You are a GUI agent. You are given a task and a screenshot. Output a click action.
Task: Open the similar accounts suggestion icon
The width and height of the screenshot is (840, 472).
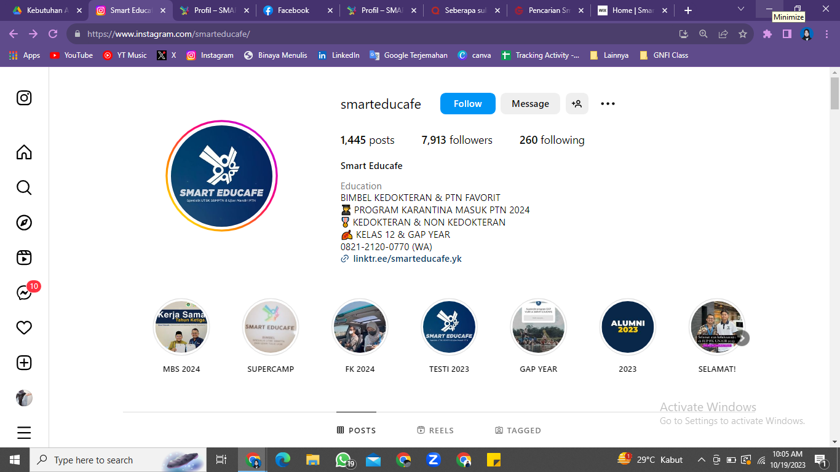click(577, 103)
